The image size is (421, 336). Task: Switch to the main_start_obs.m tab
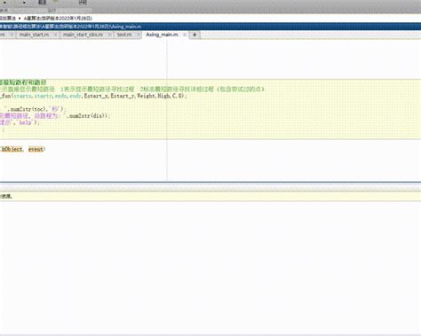83,35
